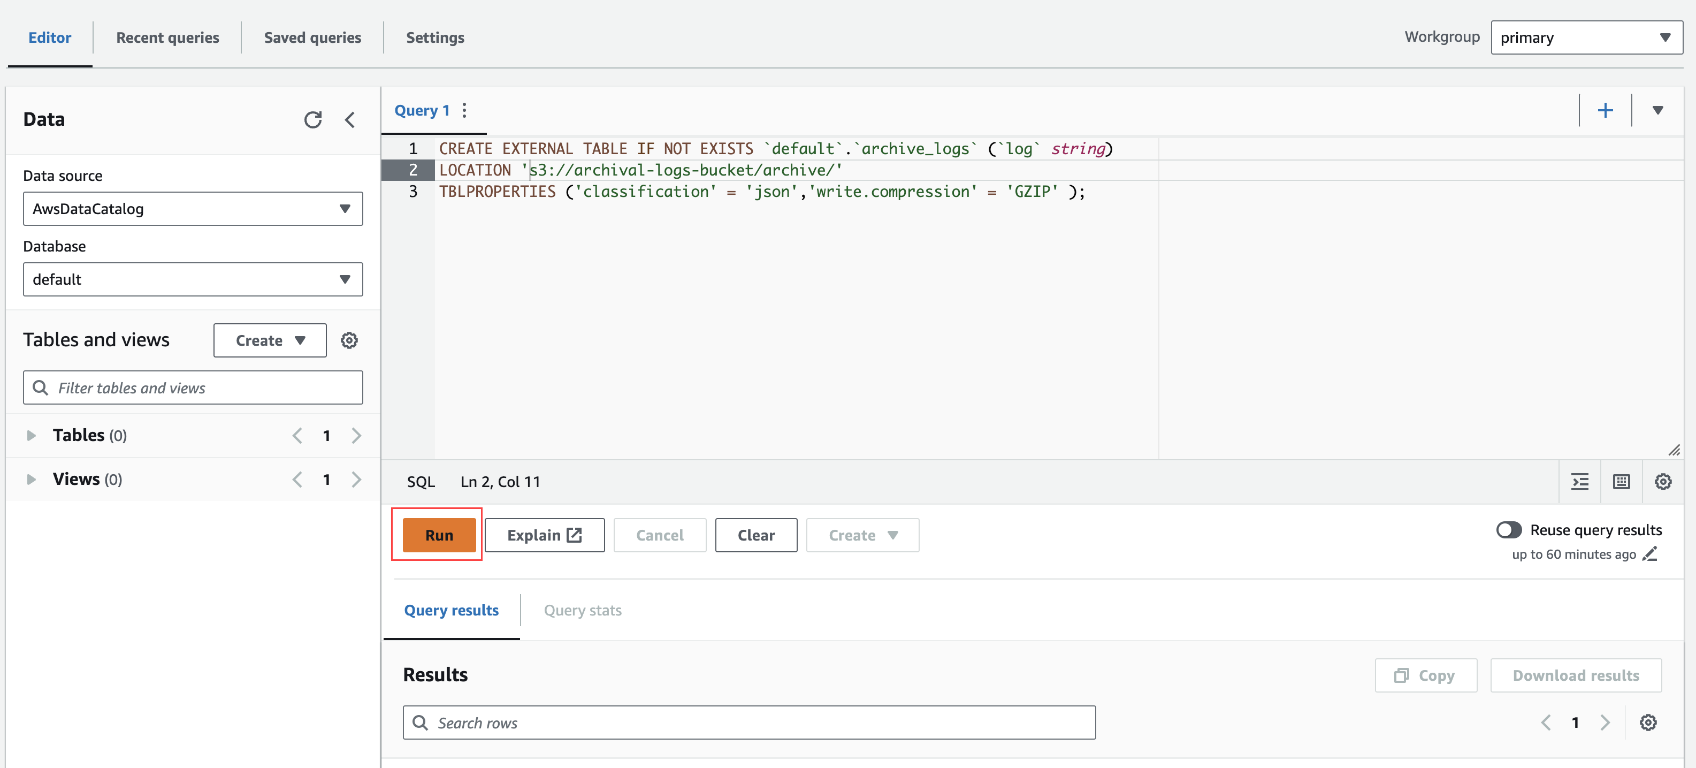
Task: Format the SQL query
Action: tap(1580, 482)
